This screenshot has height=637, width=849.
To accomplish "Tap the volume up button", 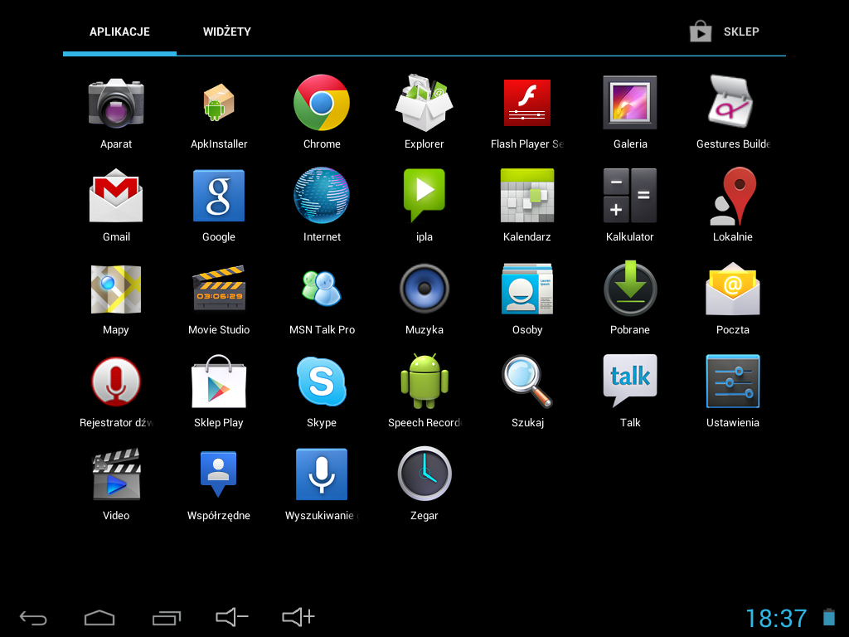I will (x=298, y=617).
